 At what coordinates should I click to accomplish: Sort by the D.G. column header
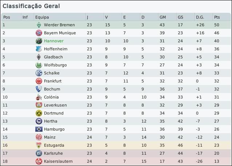tap(200, 17)
